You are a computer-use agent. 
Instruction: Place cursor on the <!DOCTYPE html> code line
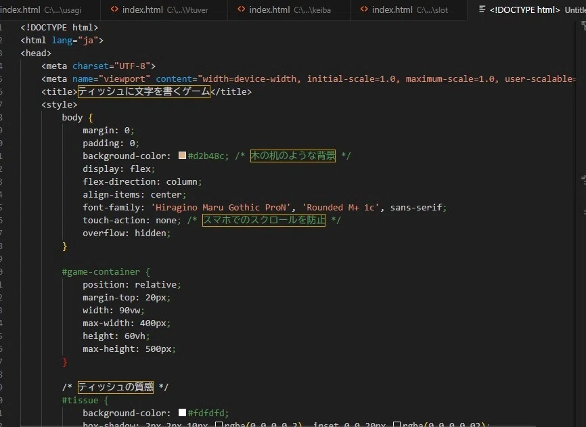[59, 28]
